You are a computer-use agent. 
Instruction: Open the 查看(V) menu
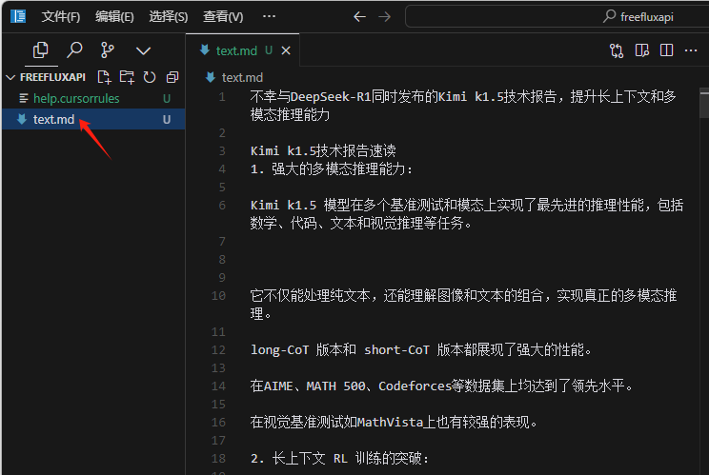pos(223,17)
